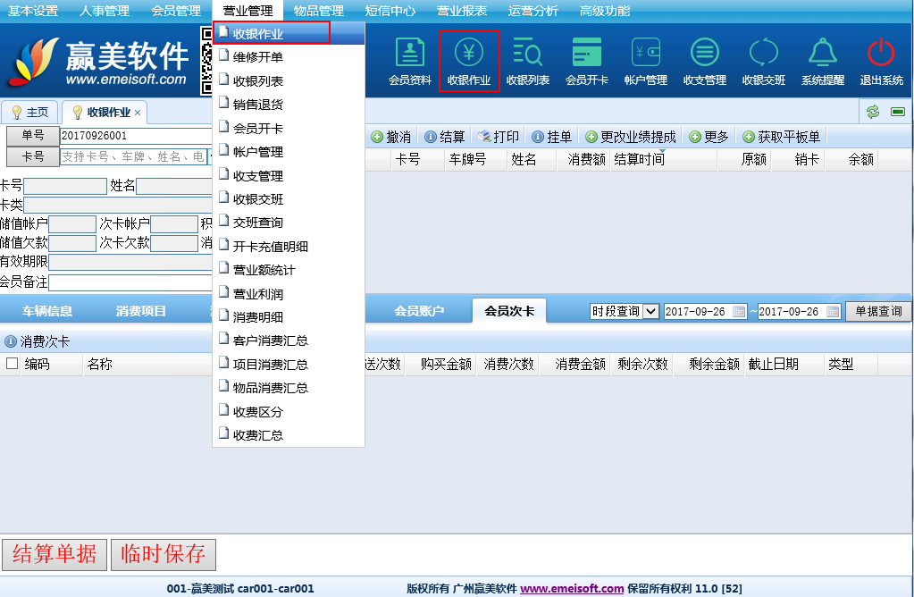Choose 营业额统计 in the dropdown menu
Viewport: 914px width, 597px height.
[x=264, y=270]
